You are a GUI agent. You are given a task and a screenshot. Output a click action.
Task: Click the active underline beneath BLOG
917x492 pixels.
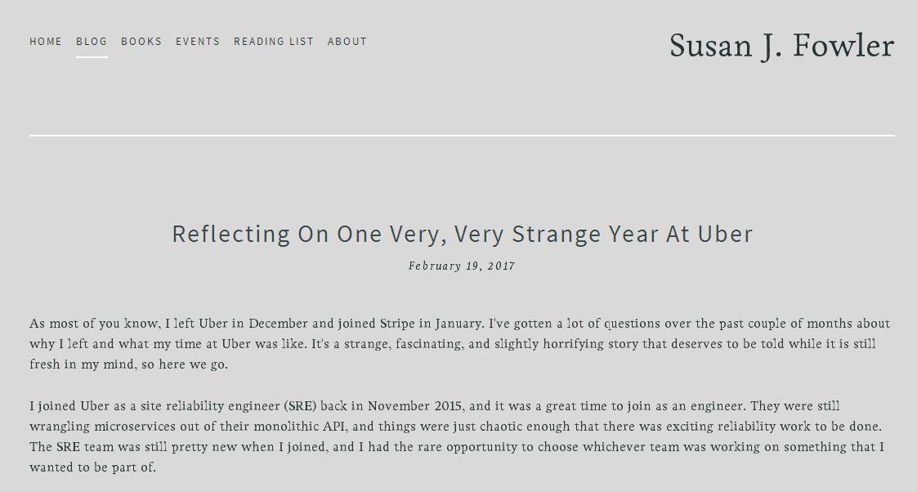pos(92,57)
